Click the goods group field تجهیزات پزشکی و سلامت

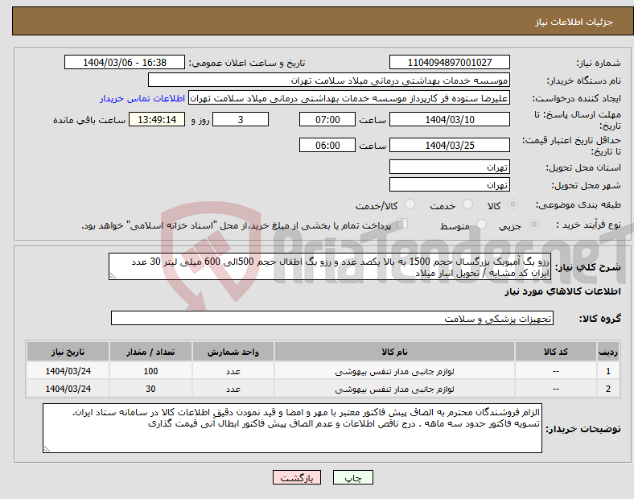tap(332, 318)
